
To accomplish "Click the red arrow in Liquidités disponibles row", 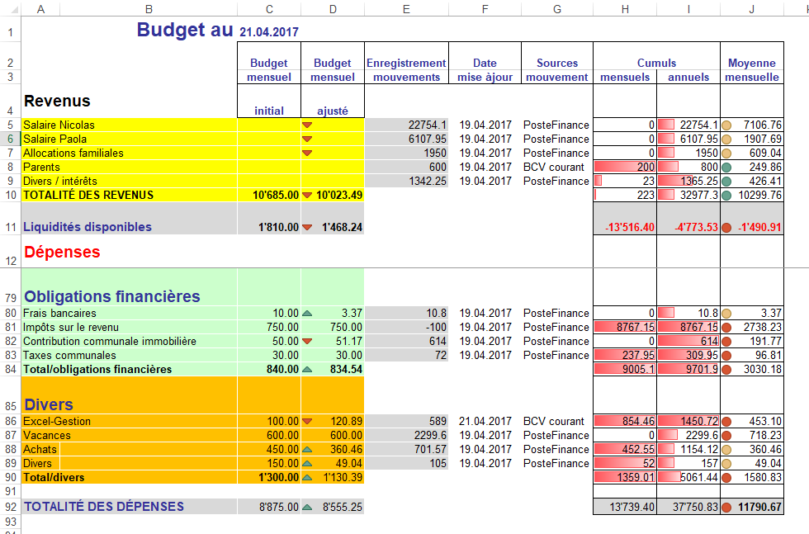I will (x=307, y=227).
